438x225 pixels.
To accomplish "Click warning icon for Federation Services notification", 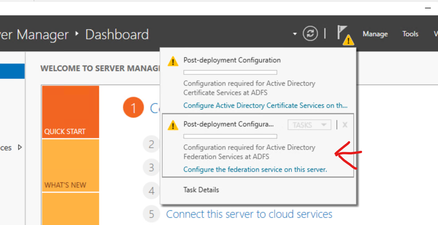I will pos(173,125).
